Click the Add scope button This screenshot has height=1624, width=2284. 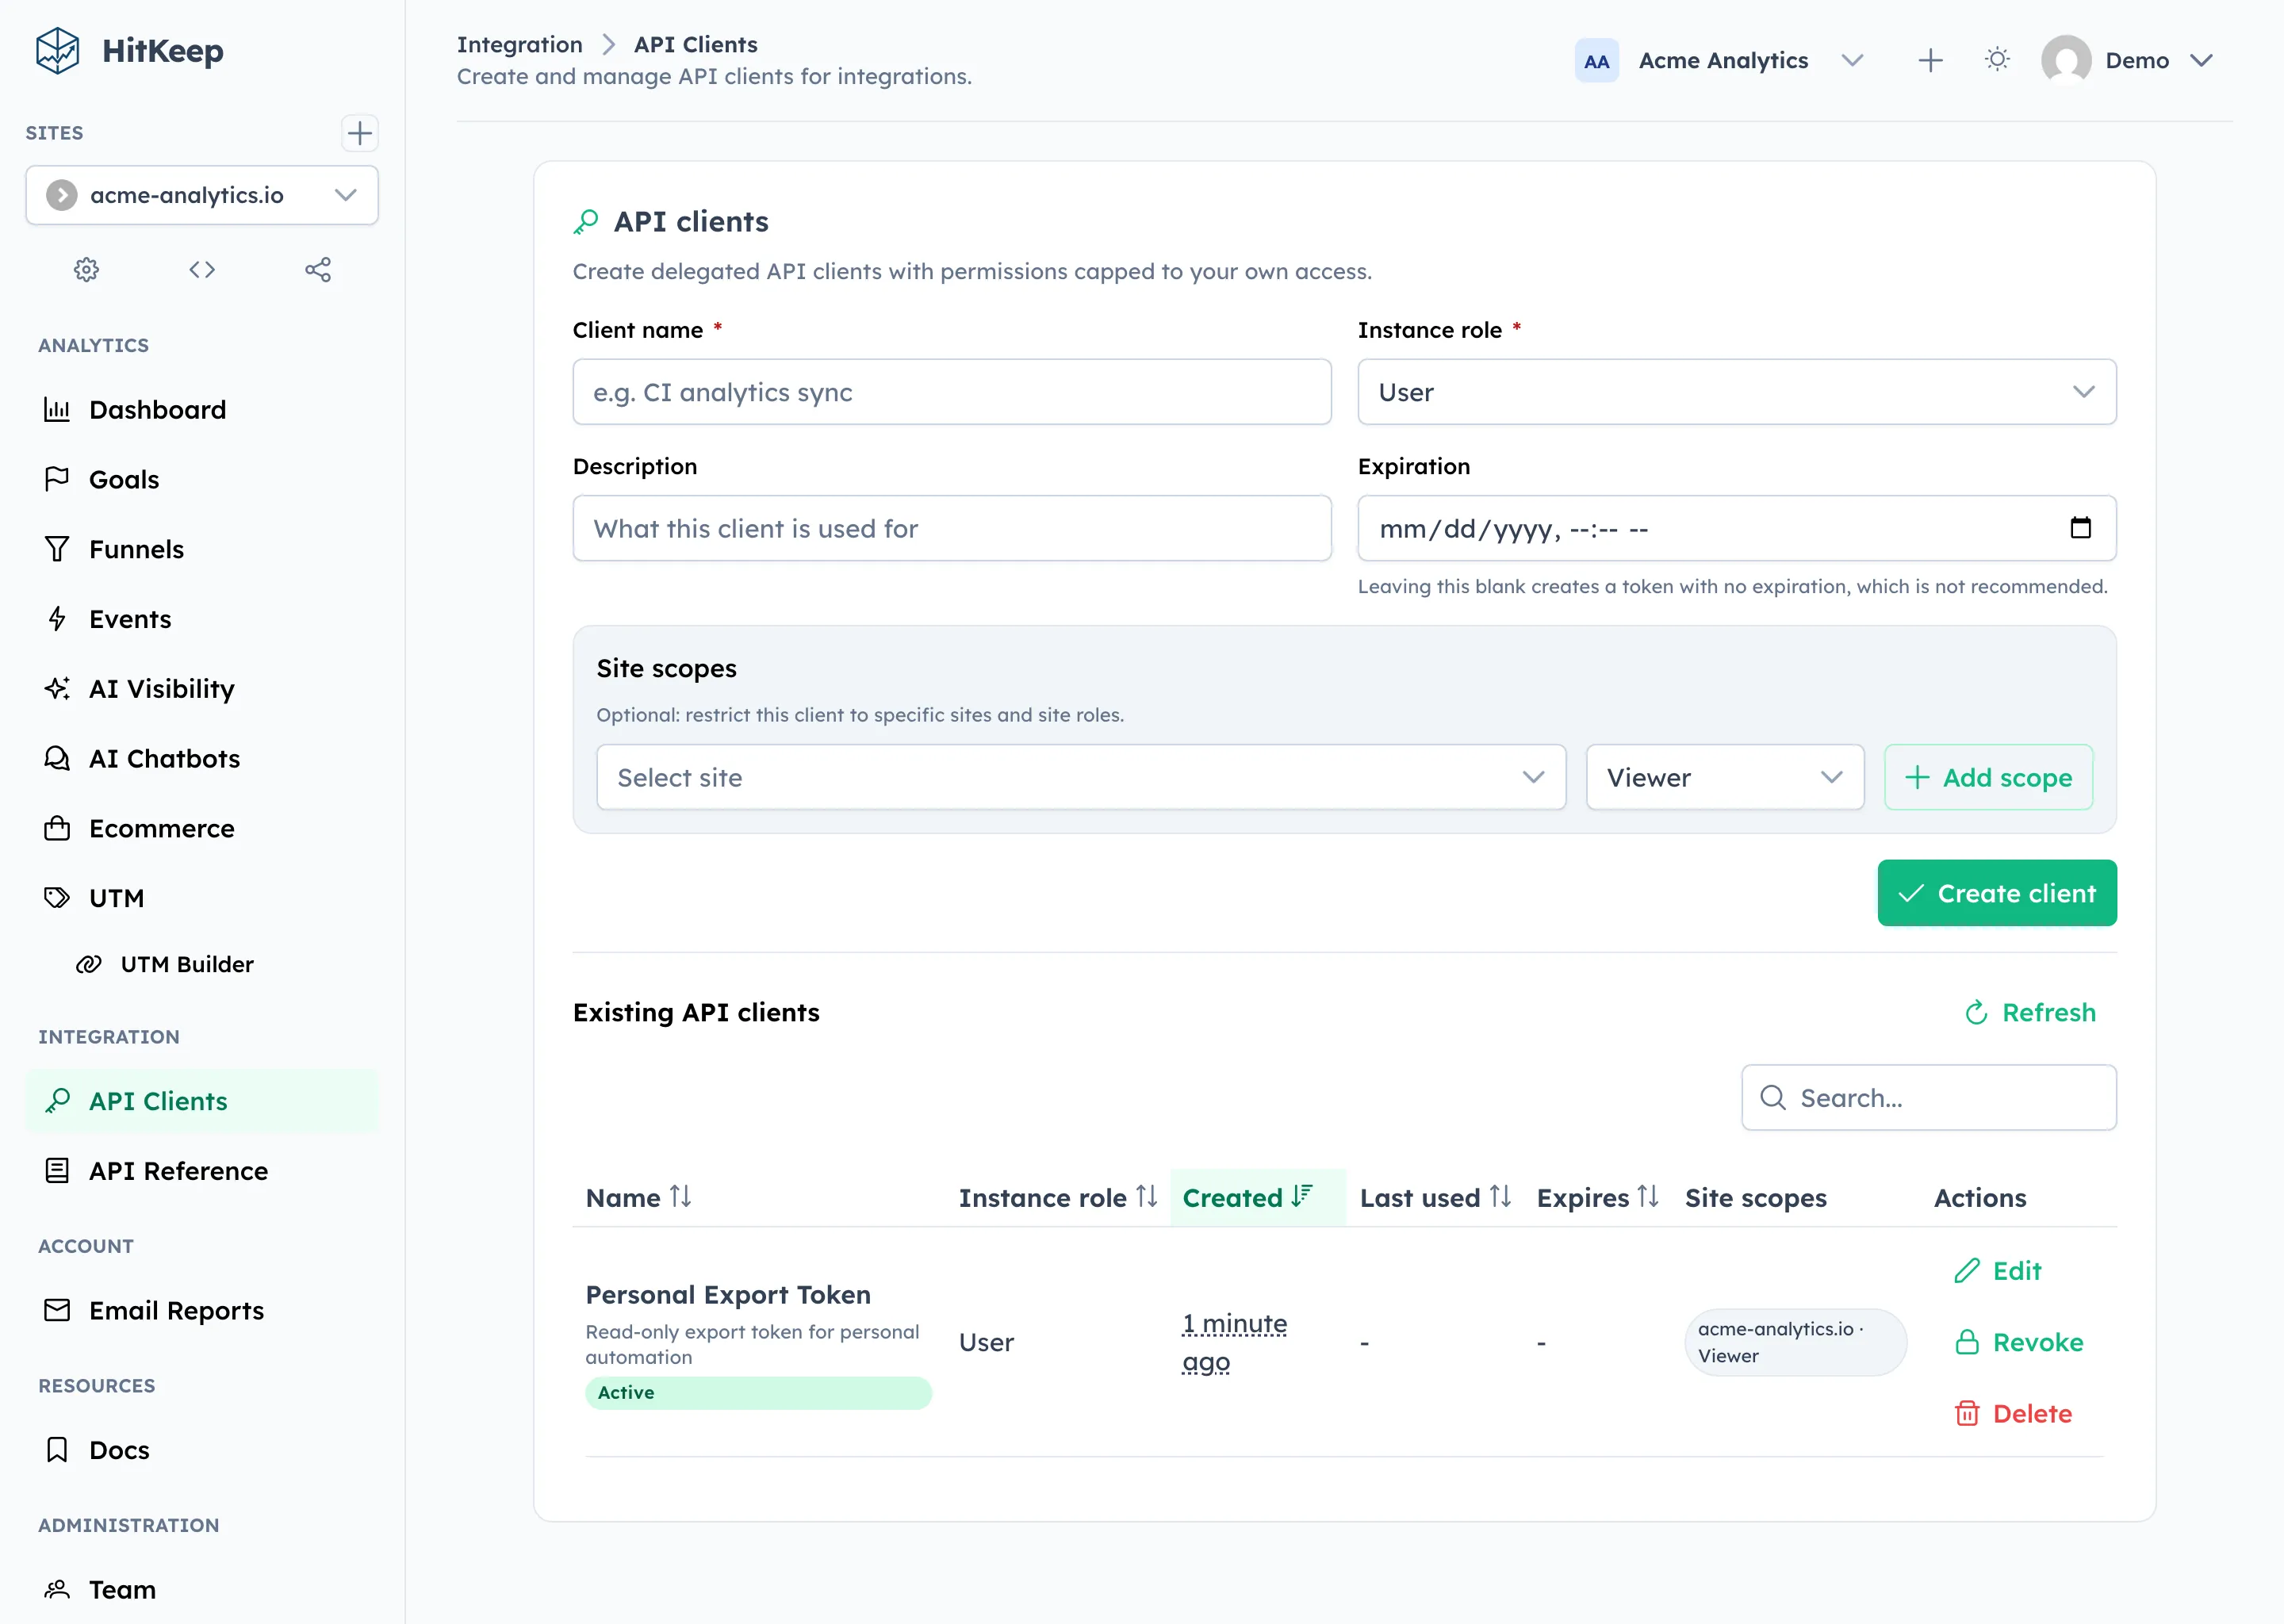pos(1987,777)
